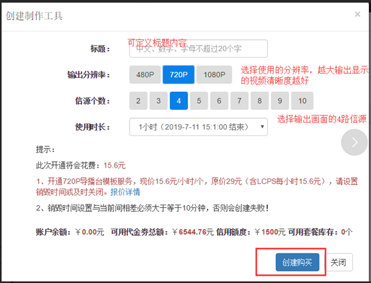Set 信源个数 to 10
The width and height of the screenshot is (371, 283).
click(302, 101)
